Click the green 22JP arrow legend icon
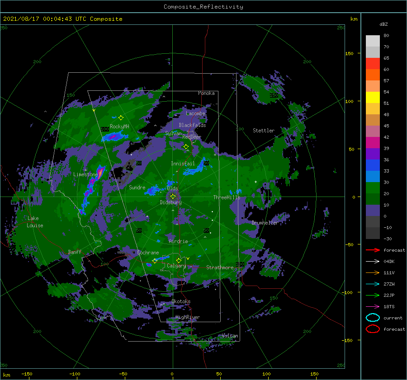The image size is (407, 380). tap(373, 295)
